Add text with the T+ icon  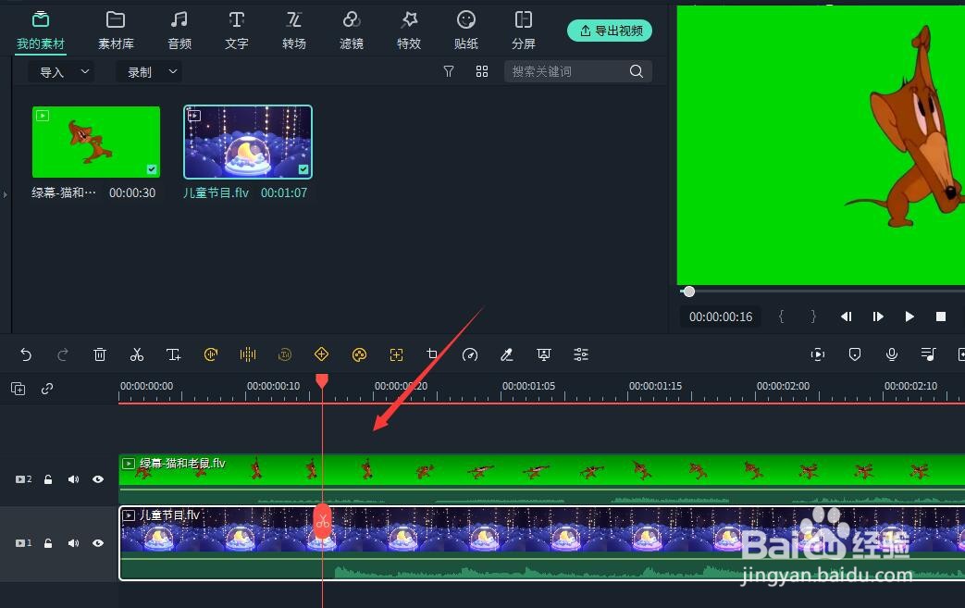(x=174, y=354)
